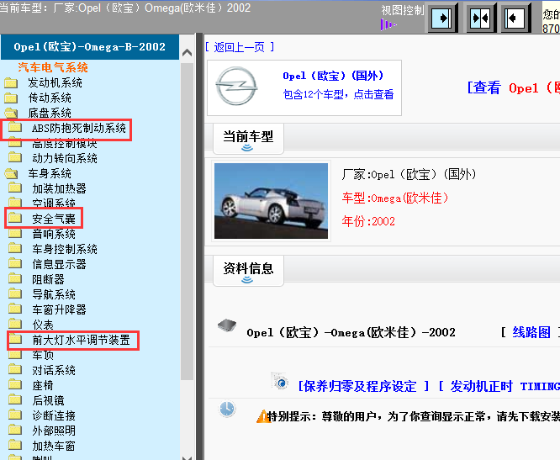Click the clock icon beside 特别提示
The image size is (560, 460).
pyautogui.click(x=227, y=409)
